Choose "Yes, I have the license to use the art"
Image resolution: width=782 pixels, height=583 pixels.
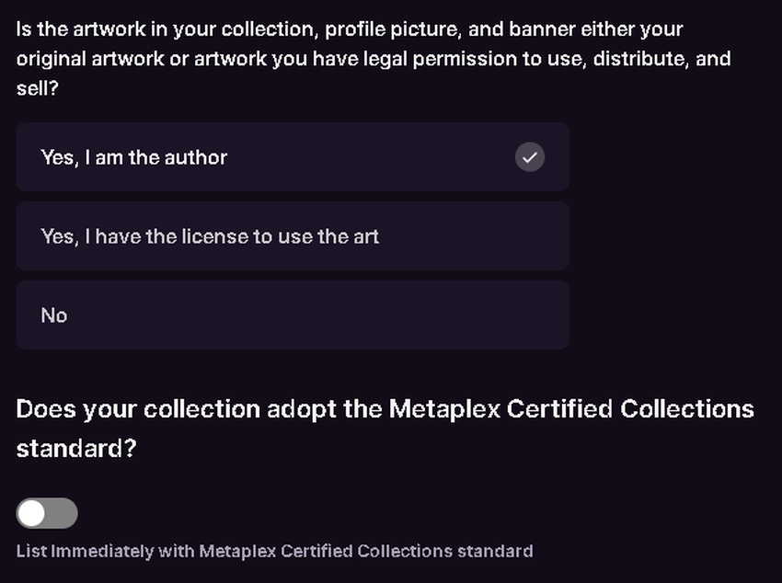click(x=293, y=236)
